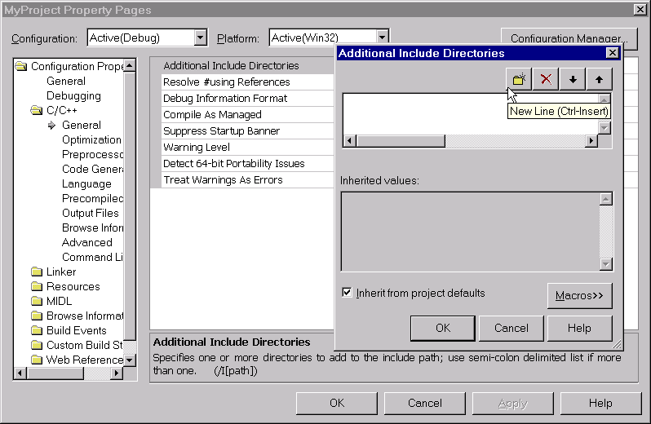The height and width of the screenshot is (424, 651).
Task: Select the Debug Information Format property row
Action: pos(224,99)
